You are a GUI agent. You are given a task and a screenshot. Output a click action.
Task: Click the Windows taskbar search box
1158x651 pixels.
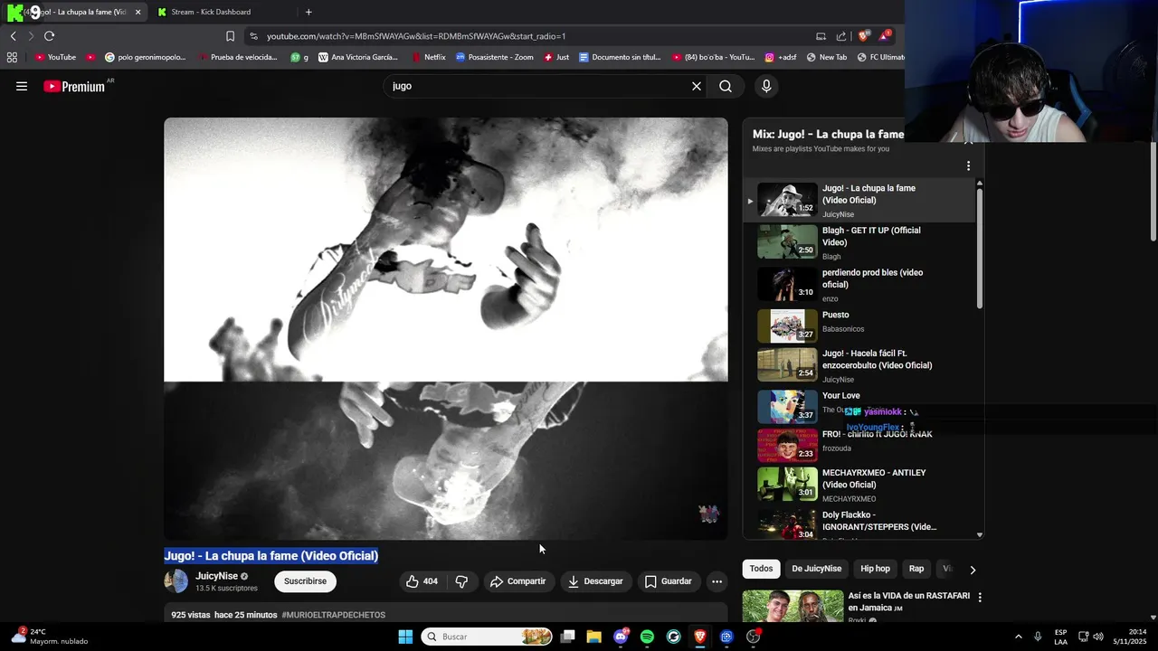point(488,637)
